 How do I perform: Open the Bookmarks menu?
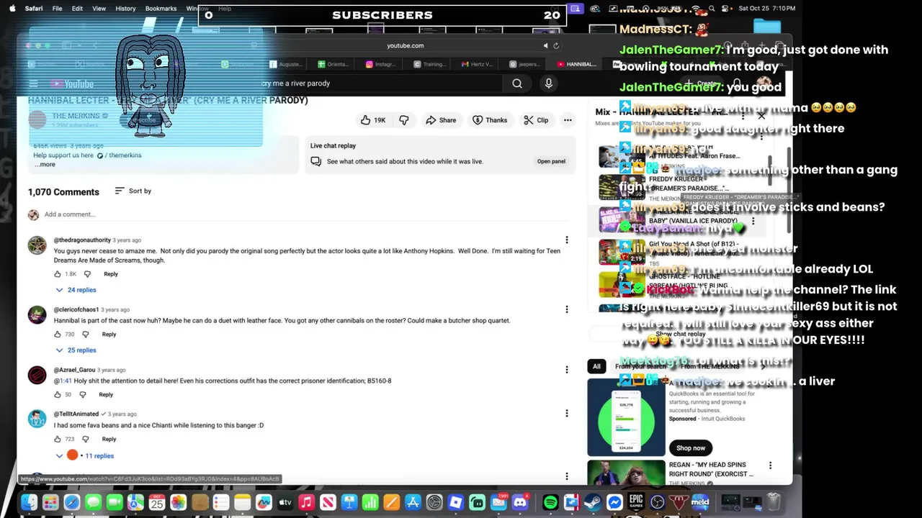click(x=161, y=9)
